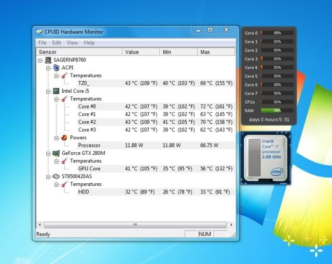332x264 pixels.
Task: Select the GPU Core row
Action: [156, 169]
